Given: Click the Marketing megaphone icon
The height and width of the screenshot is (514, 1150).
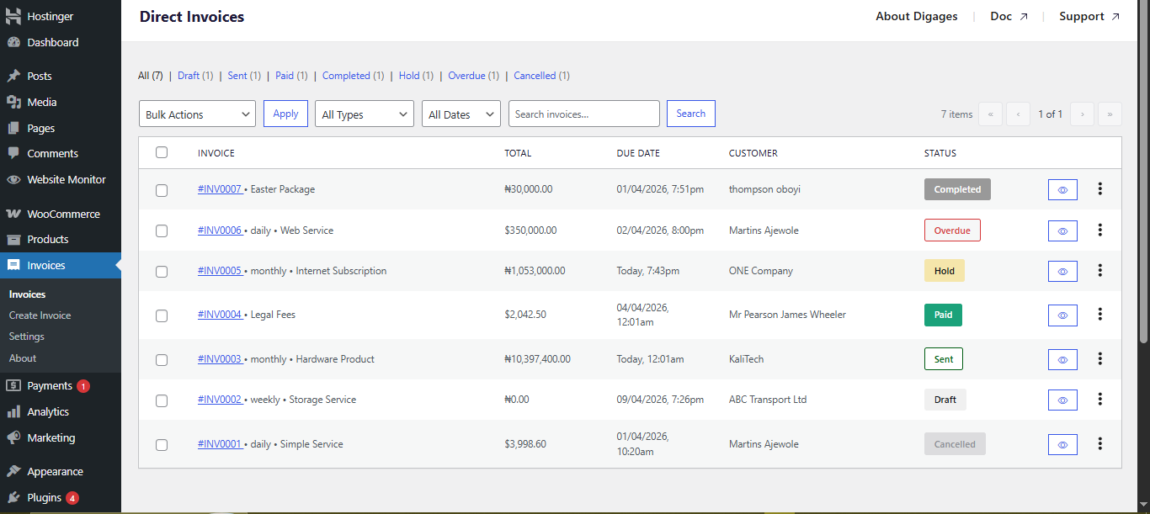Looking at the screenshot, I should (x=13, y=437).
